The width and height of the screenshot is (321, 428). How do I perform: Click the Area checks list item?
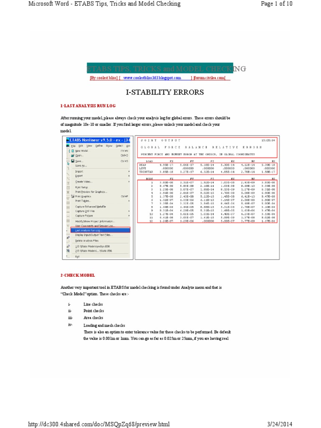click(93, 318)
